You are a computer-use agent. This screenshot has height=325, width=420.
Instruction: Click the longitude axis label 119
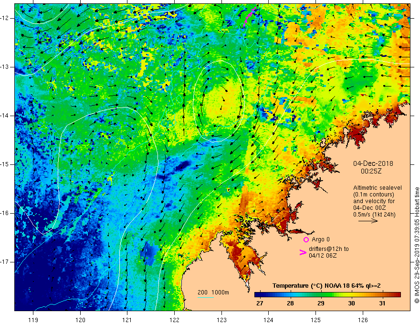[33, 320]
